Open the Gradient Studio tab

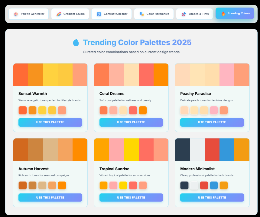click(70, 14)
